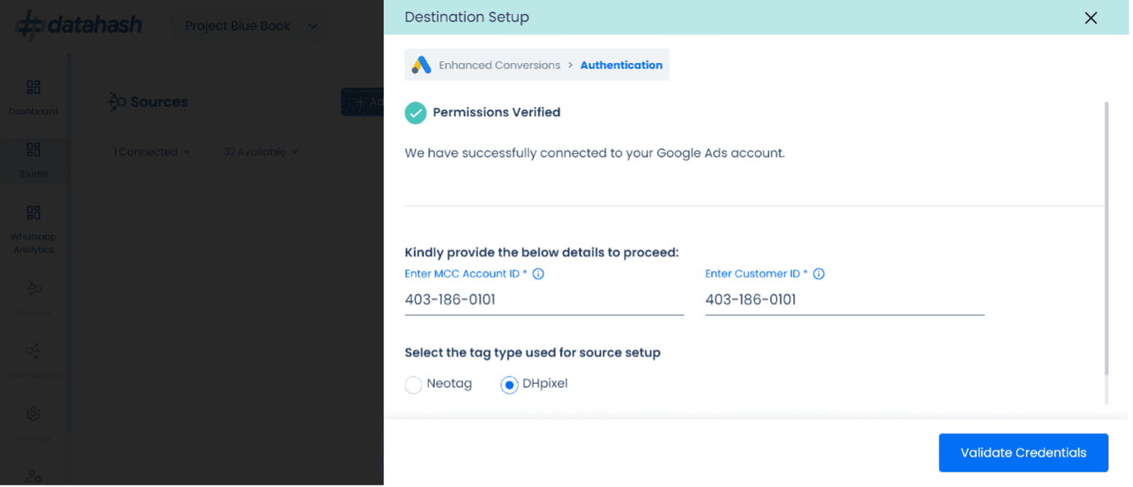
Task: Expand the 1 Connected filter
Action: (152, 152)
